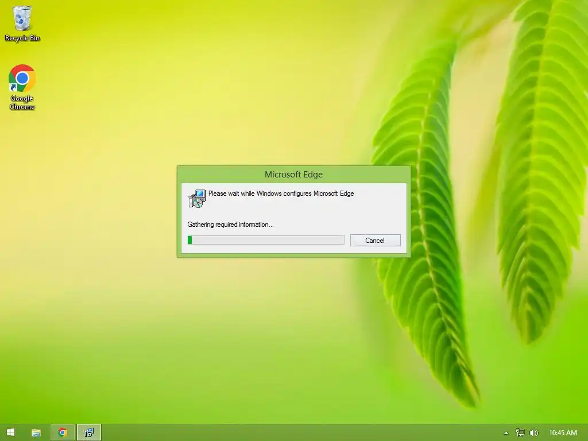Image resolution: width=588 pixels, height=441 pixels.
Task: Click the 10:45 AM taskbar clock
Action: pyautogui.click(x=563, y=433)
